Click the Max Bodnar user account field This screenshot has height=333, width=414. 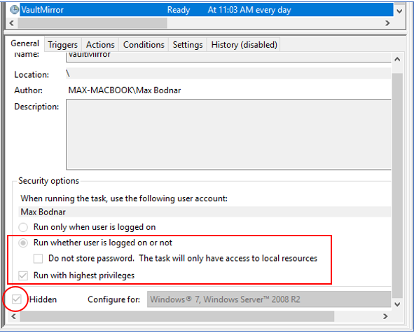point(205,212)
